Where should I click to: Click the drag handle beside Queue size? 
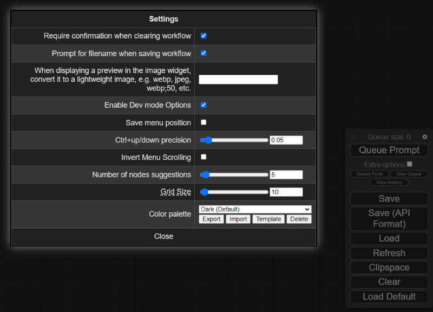(353, 136)
